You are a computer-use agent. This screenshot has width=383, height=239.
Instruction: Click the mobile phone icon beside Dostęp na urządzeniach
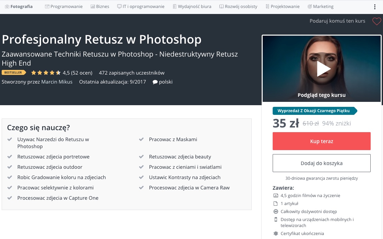[x=276, y=219]
